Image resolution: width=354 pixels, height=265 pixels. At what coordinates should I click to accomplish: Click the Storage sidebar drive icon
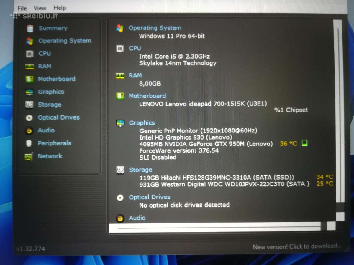29,105
